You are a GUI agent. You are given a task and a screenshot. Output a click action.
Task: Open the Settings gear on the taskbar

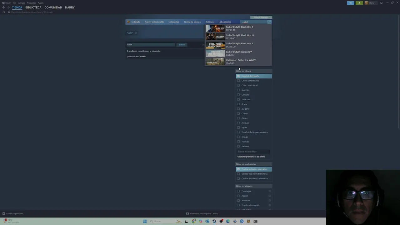[235, 221]
